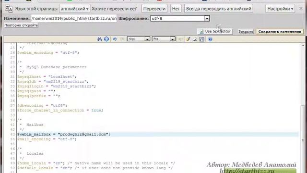Click the $mysqlhost = "localhost" line
The height and width of the screenshot is (173, 307).
pyautogui.click(x=47, y=77)
